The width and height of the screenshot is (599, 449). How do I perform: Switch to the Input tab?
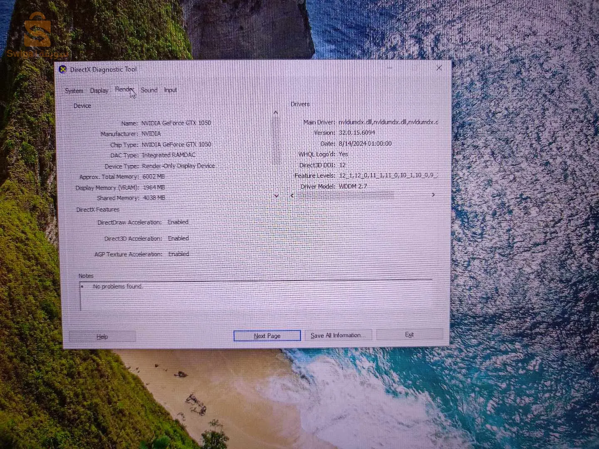click(170, 90)
